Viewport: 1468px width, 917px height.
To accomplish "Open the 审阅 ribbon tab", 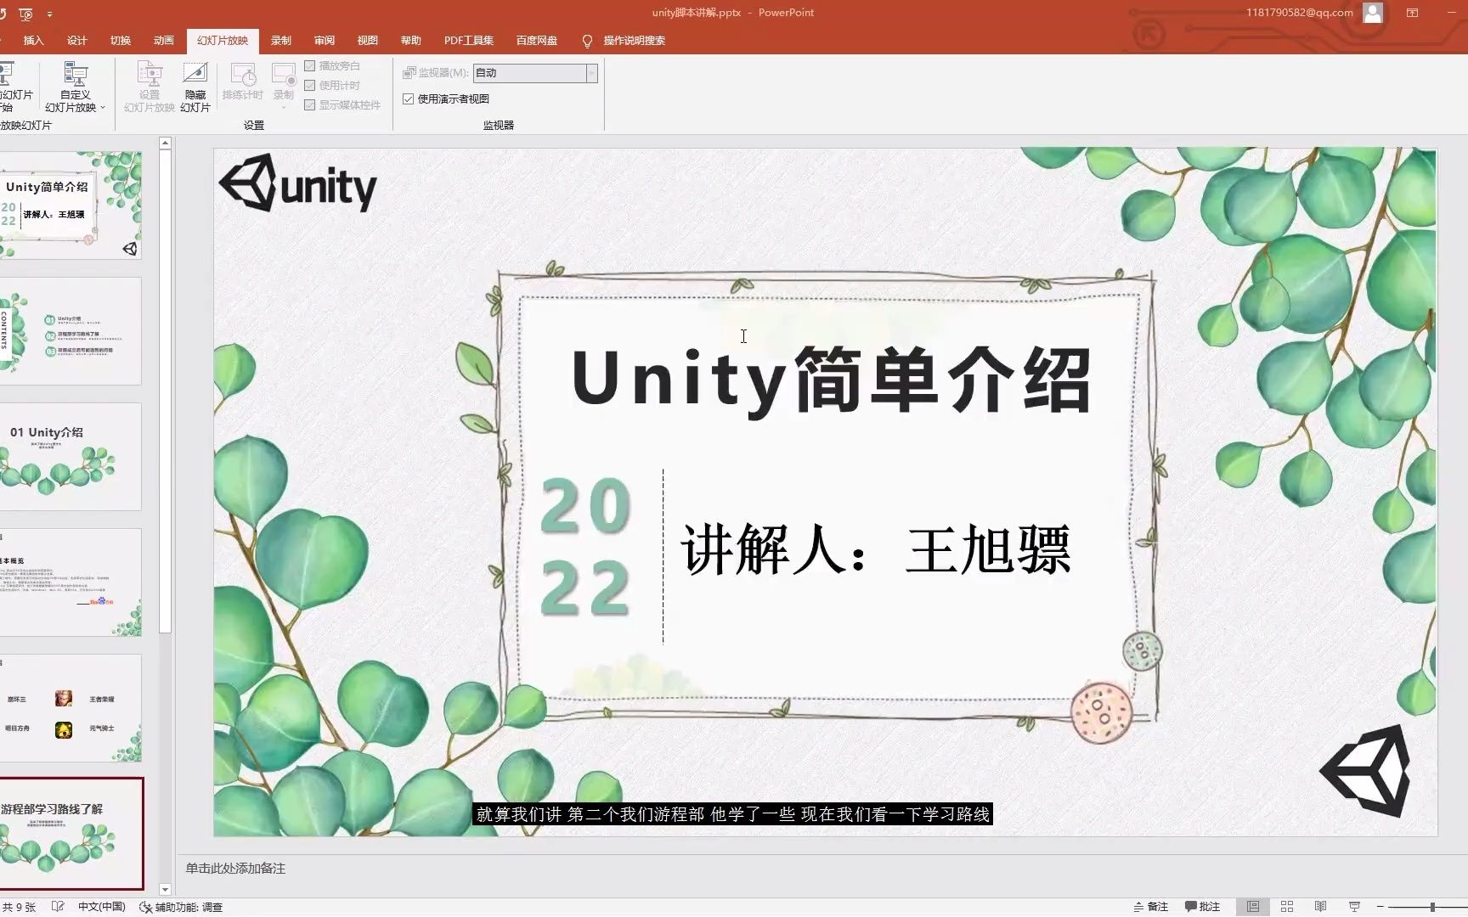I will coord(324,41).
